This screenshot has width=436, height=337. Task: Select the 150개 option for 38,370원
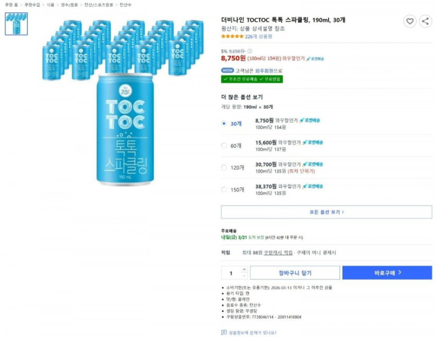point(224,189)
